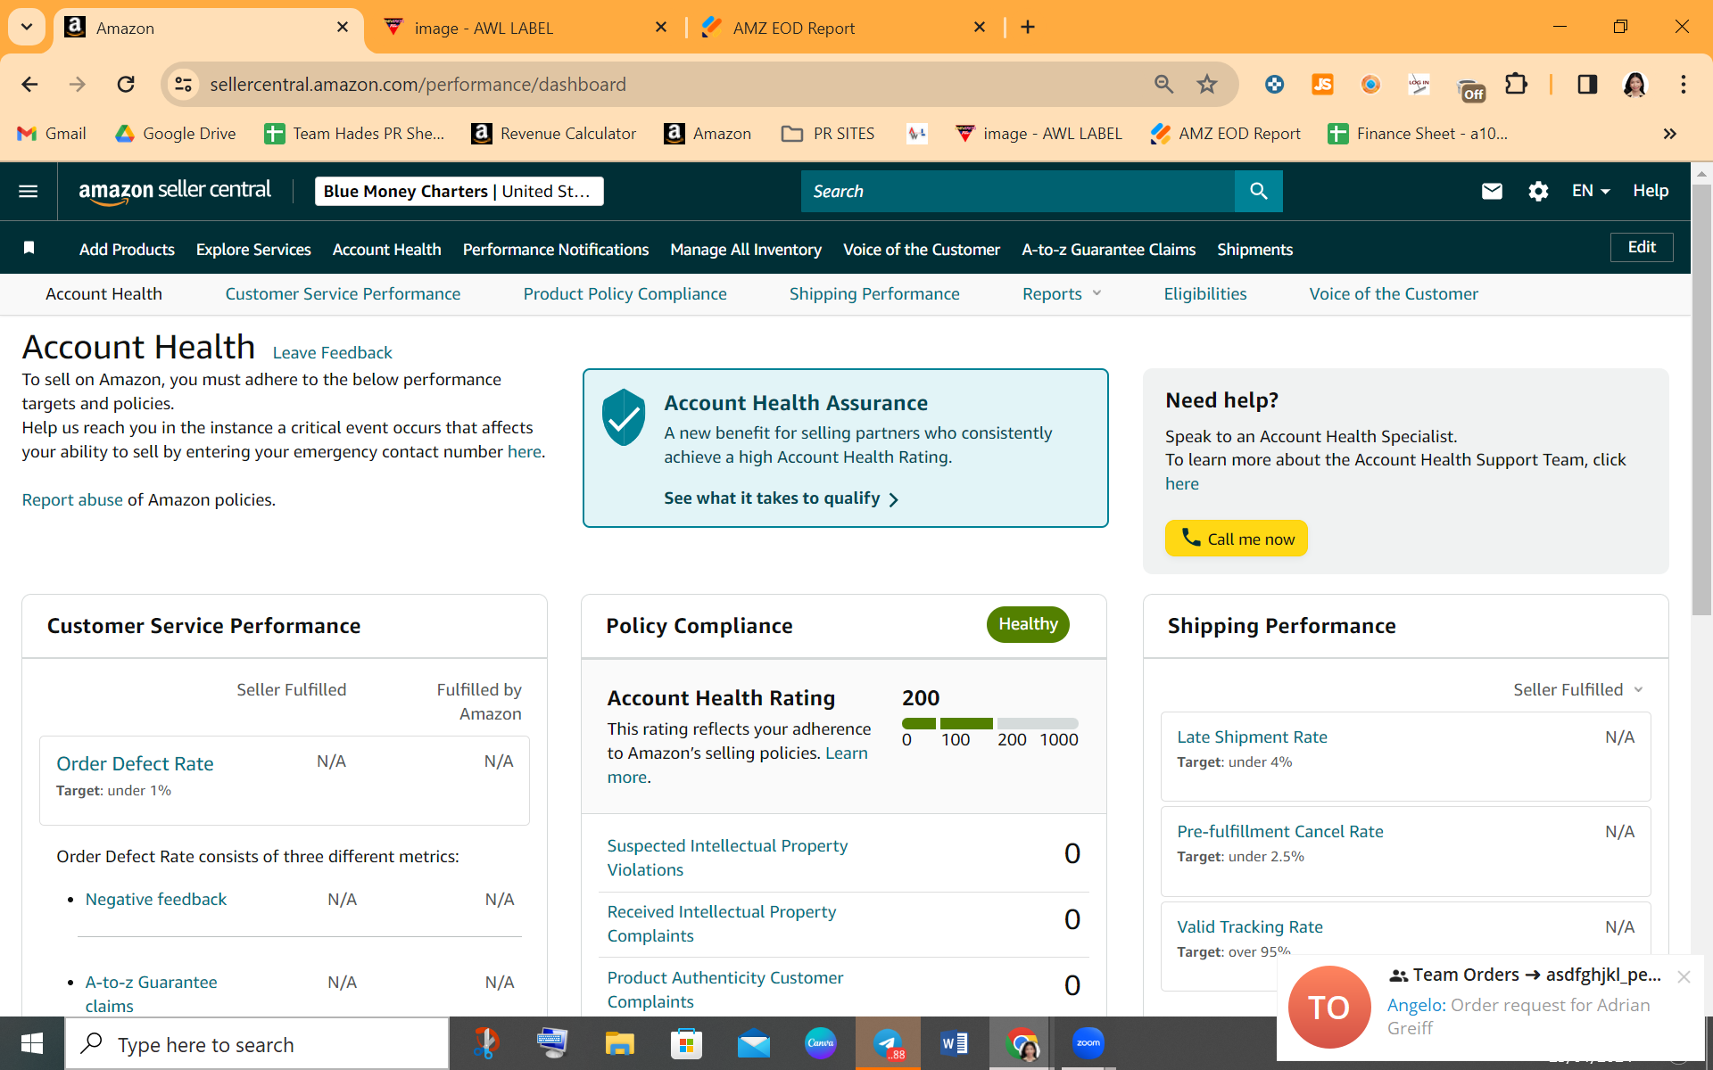Dismiss the Team Orders notification

1684,976
